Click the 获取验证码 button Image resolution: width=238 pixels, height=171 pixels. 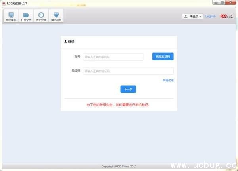pos(163,56)
